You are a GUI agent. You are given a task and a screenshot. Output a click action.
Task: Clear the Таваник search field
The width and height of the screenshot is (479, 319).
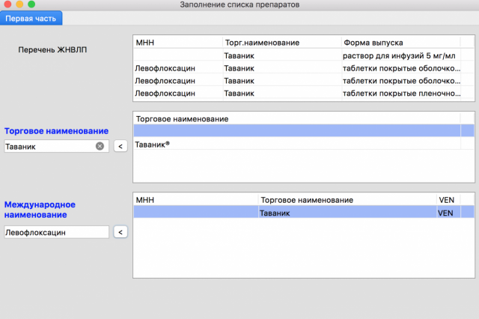[x=100, y=146]
